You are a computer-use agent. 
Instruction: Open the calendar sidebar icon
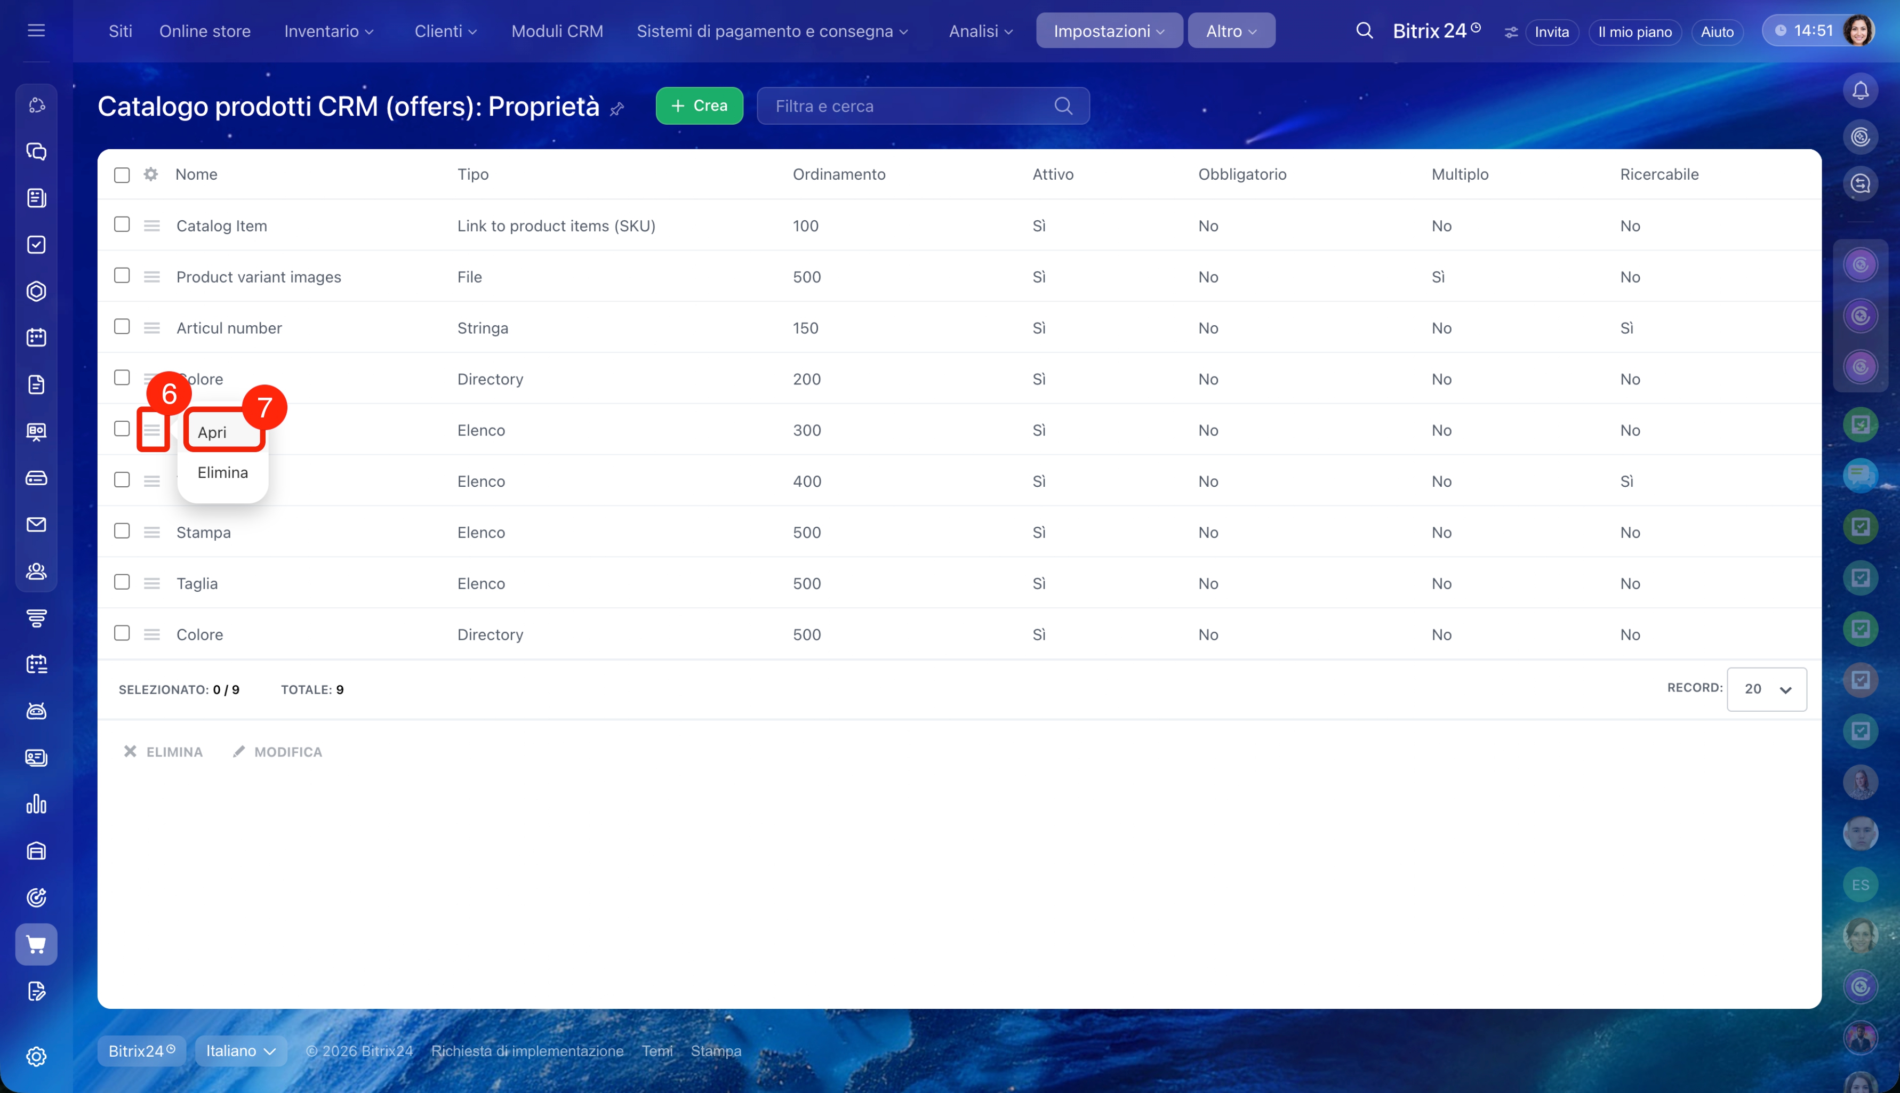[36, 337]
